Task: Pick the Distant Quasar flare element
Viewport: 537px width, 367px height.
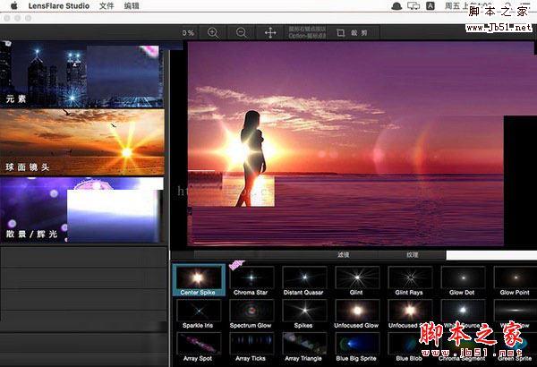Action: coord(303,278)
